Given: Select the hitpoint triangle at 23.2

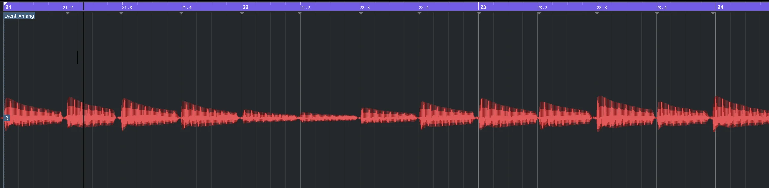Looking at the screenshot, I should click(x=539, y=13).
